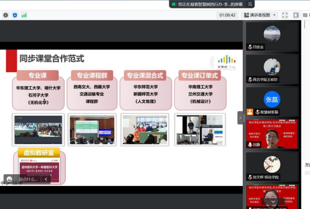Viewport: 310px width, 209px height.
Task: Click the blue security shield icon
Action: pyautogui.click(x=15, y=15)
